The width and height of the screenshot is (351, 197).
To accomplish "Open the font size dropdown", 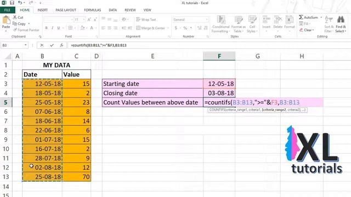I will click(84, 20).
